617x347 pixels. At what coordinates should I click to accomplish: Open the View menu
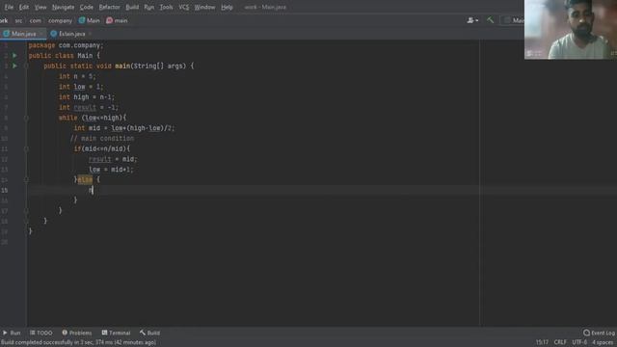(x=40, y=7)
